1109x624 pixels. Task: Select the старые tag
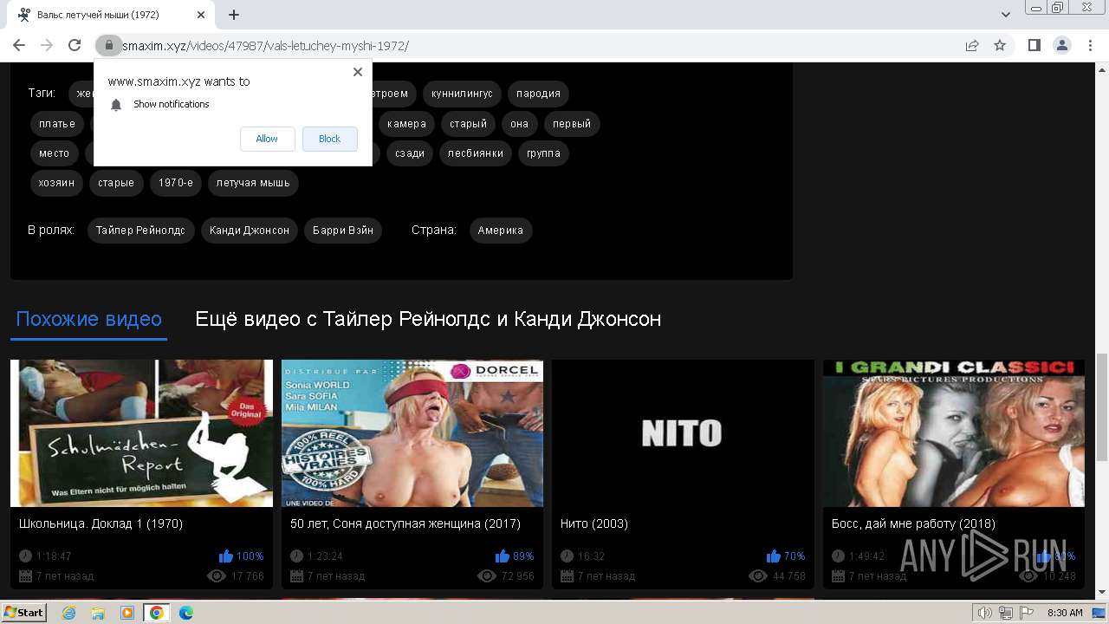coord(116,183)
